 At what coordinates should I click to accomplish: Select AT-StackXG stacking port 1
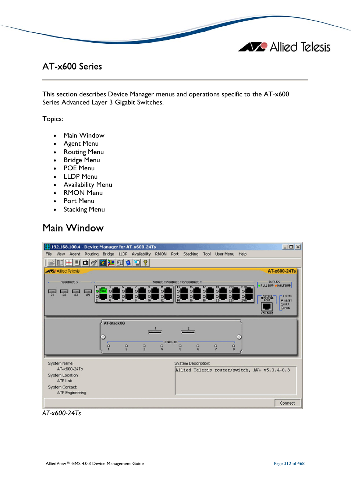(155, 332)
